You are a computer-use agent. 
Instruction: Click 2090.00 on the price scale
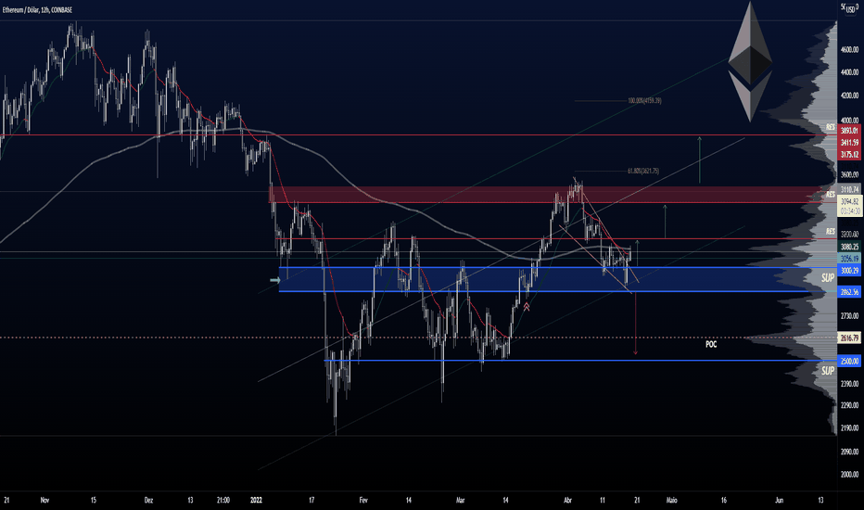(850, 453)
